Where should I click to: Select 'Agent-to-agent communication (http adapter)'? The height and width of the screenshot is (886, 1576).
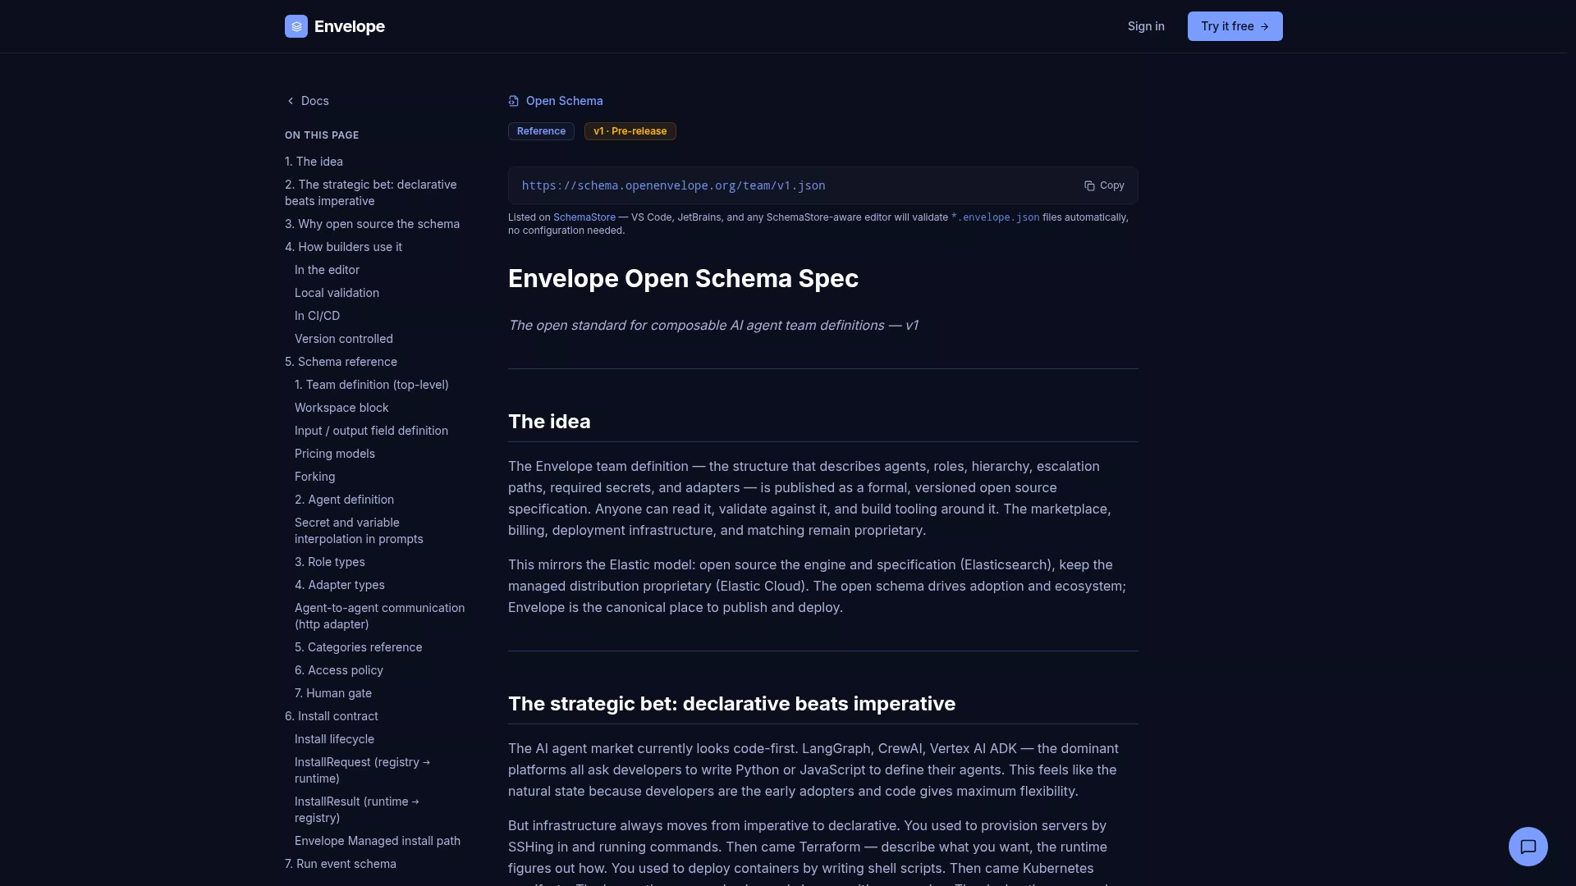pyautogui.click(x=380, y=616)
